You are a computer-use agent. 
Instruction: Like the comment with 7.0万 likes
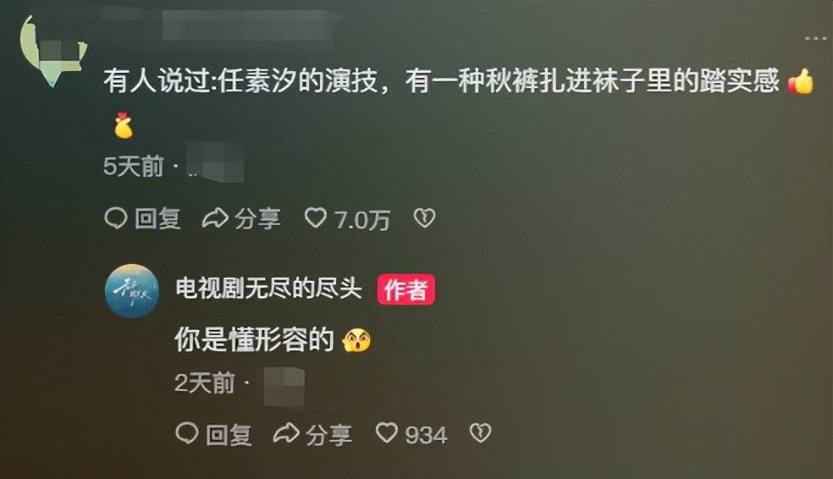pos(347,219)
